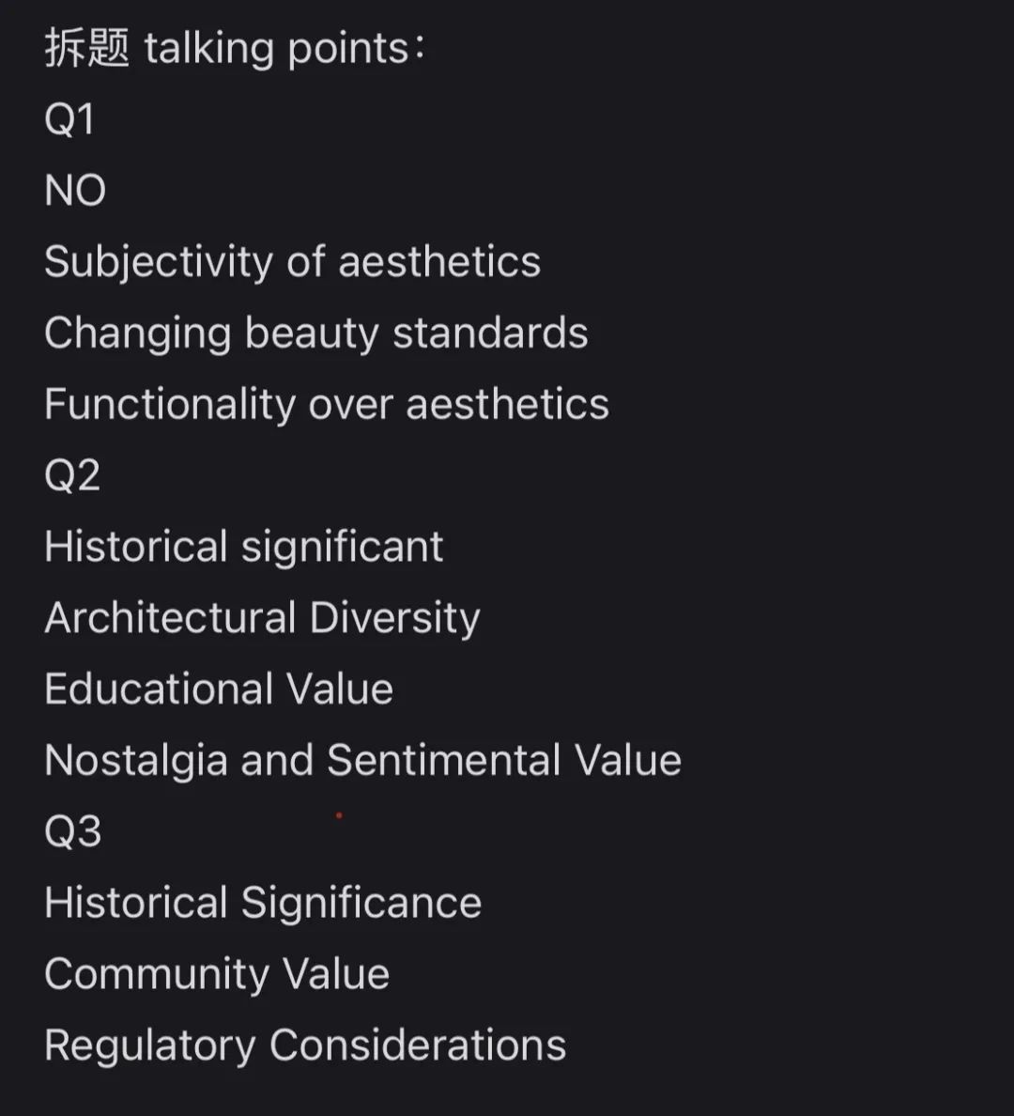Click 'Historical significant' line
The height and width of the screenshot is (1116, 1014).
click(x=244, y=547)
